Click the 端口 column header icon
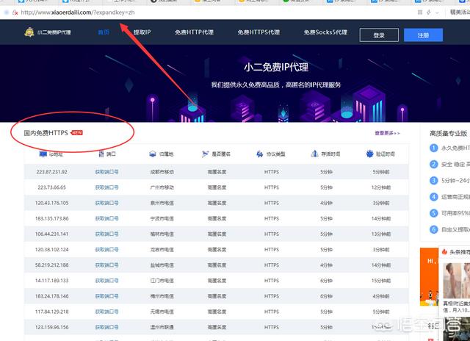470x341 pixels. coord(101,154)
